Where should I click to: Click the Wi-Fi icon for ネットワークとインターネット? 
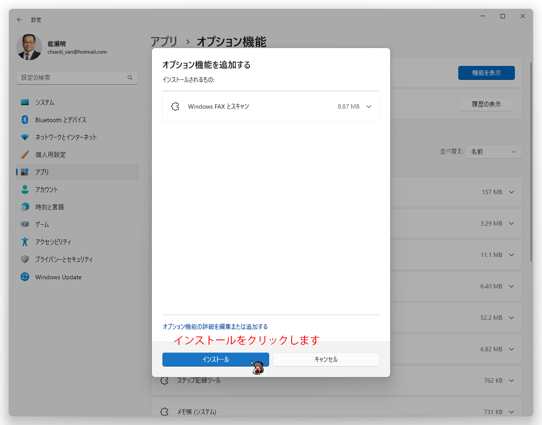click(x=25, y=137)
